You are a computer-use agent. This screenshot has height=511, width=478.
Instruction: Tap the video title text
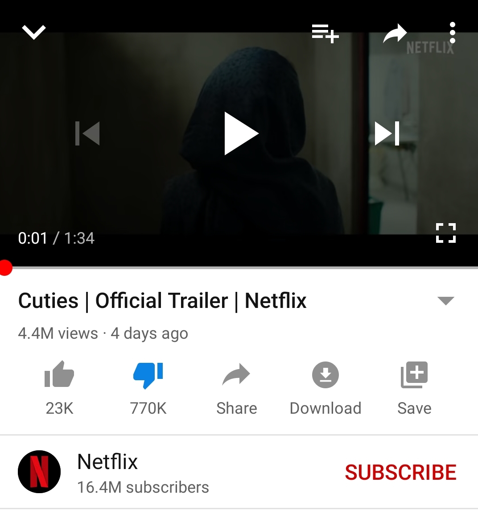click(162, 300)
